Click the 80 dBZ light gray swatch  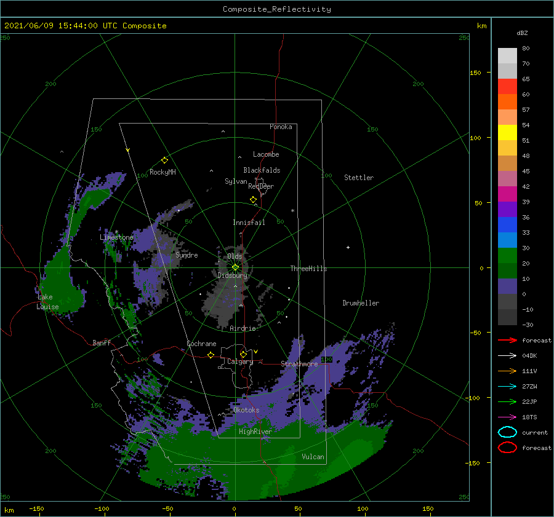pos(507,56)
